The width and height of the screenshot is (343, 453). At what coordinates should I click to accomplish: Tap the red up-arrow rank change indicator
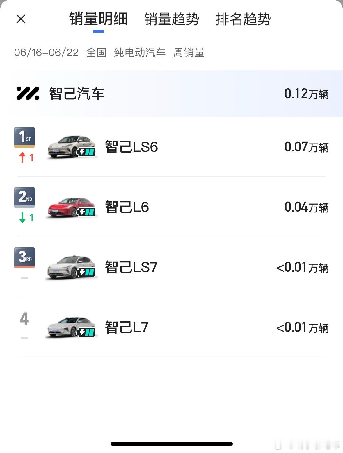[x=26, y=158]
